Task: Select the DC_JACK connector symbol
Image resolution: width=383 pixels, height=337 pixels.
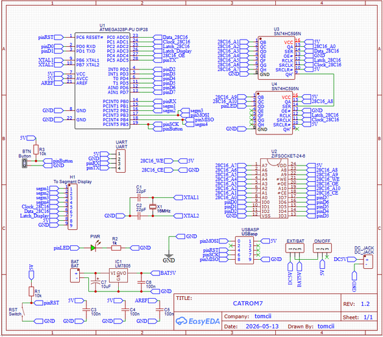Action: pyautogui.click(x=368, y=262)
